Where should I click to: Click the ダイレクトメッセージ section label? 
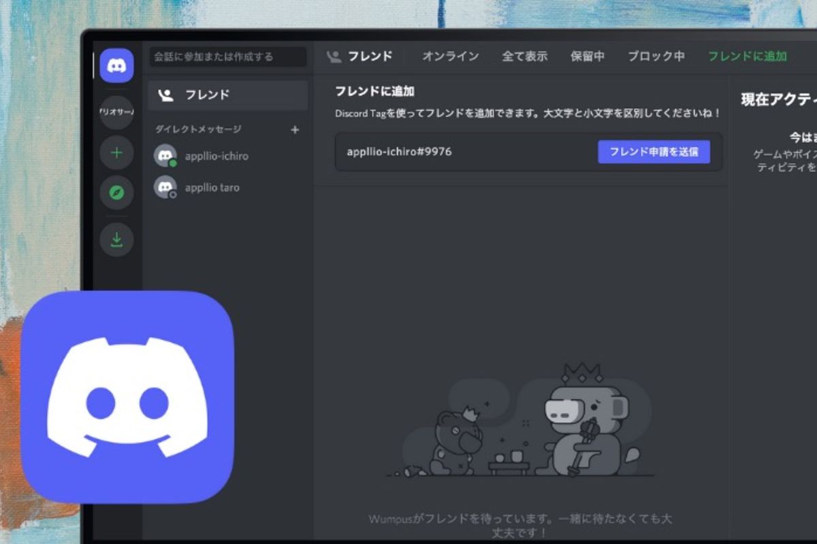pos(198,129)
